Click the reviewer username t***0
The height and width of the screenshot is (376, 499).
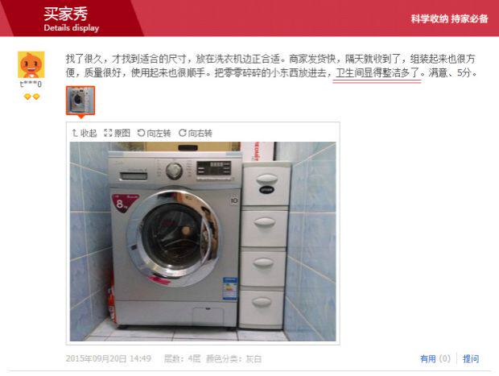(x=31, y=85)
